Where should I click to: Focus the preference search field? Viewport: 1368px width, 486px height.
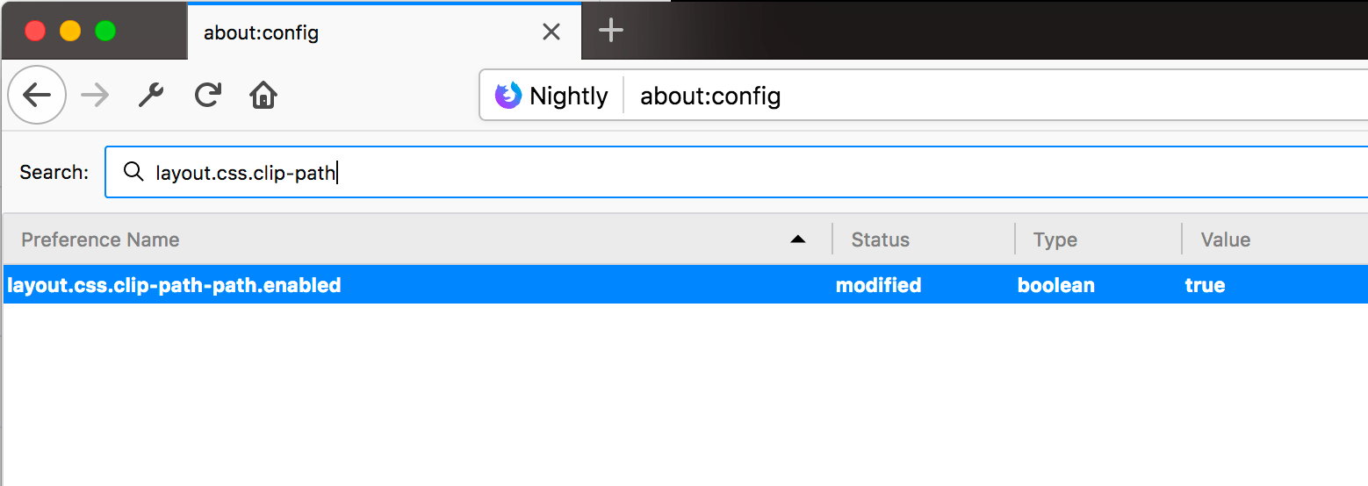tap(736, 172)
